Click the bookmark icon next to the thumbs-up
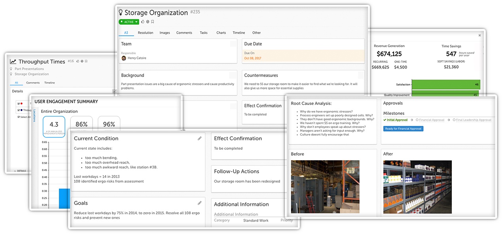Viewport: 502px width, 234px height. coord(153,21)
